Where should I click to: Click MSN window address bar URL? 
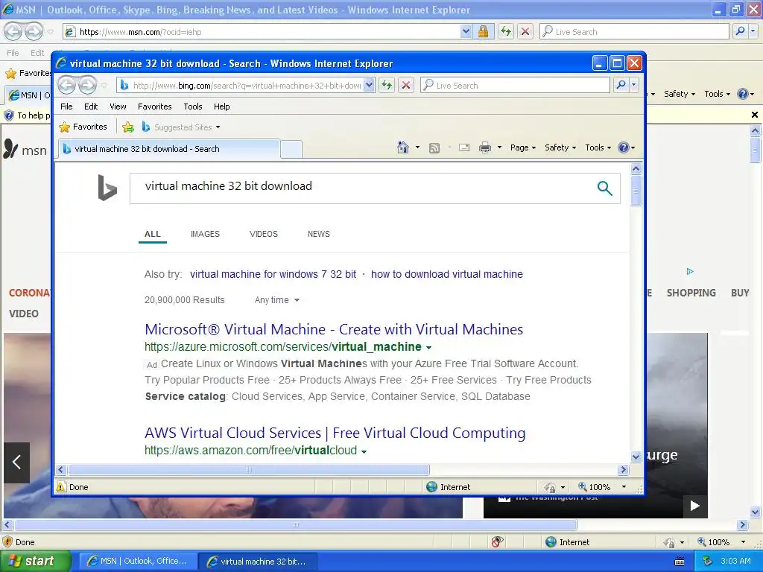point(263,31)
